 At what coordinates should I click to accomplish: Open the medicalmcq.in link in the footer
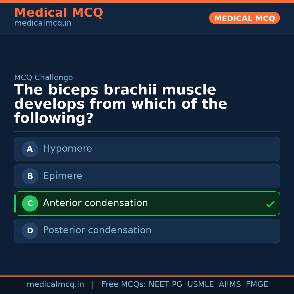click(55, 284)
